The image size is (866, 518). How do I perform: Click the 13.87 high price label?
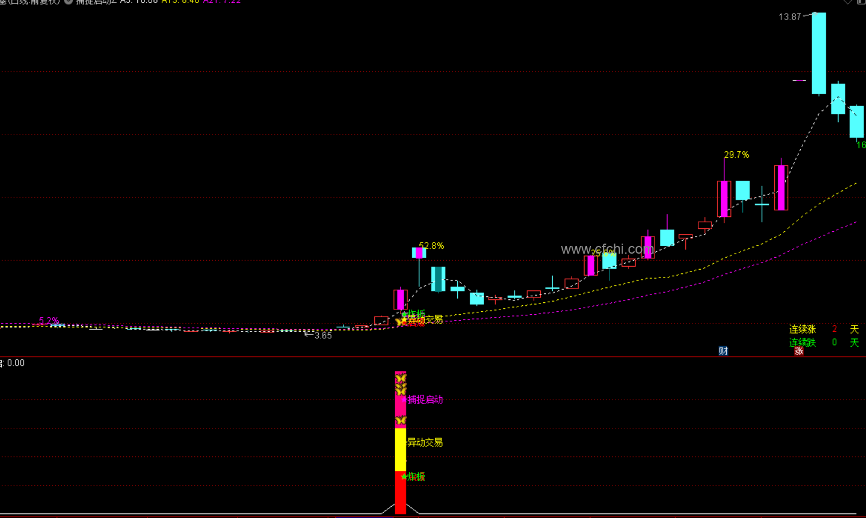790,17
